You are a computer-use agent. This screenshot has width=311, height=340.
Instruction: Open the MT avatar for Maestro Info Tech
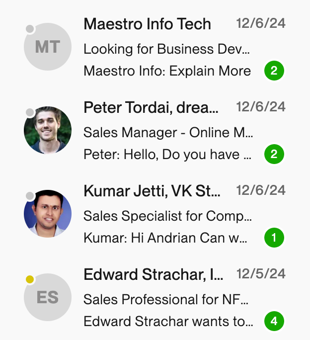click(48, 47)
